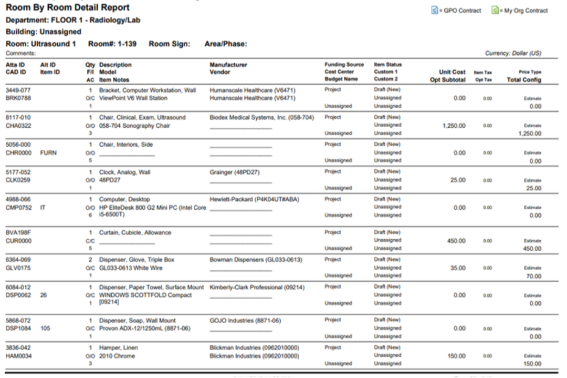The height and width of the screenshot is (378, 567).
Task: Click 'Biodex Medical Systems, Inc. (058-704)' manufacturer
Action: (262, 118)
